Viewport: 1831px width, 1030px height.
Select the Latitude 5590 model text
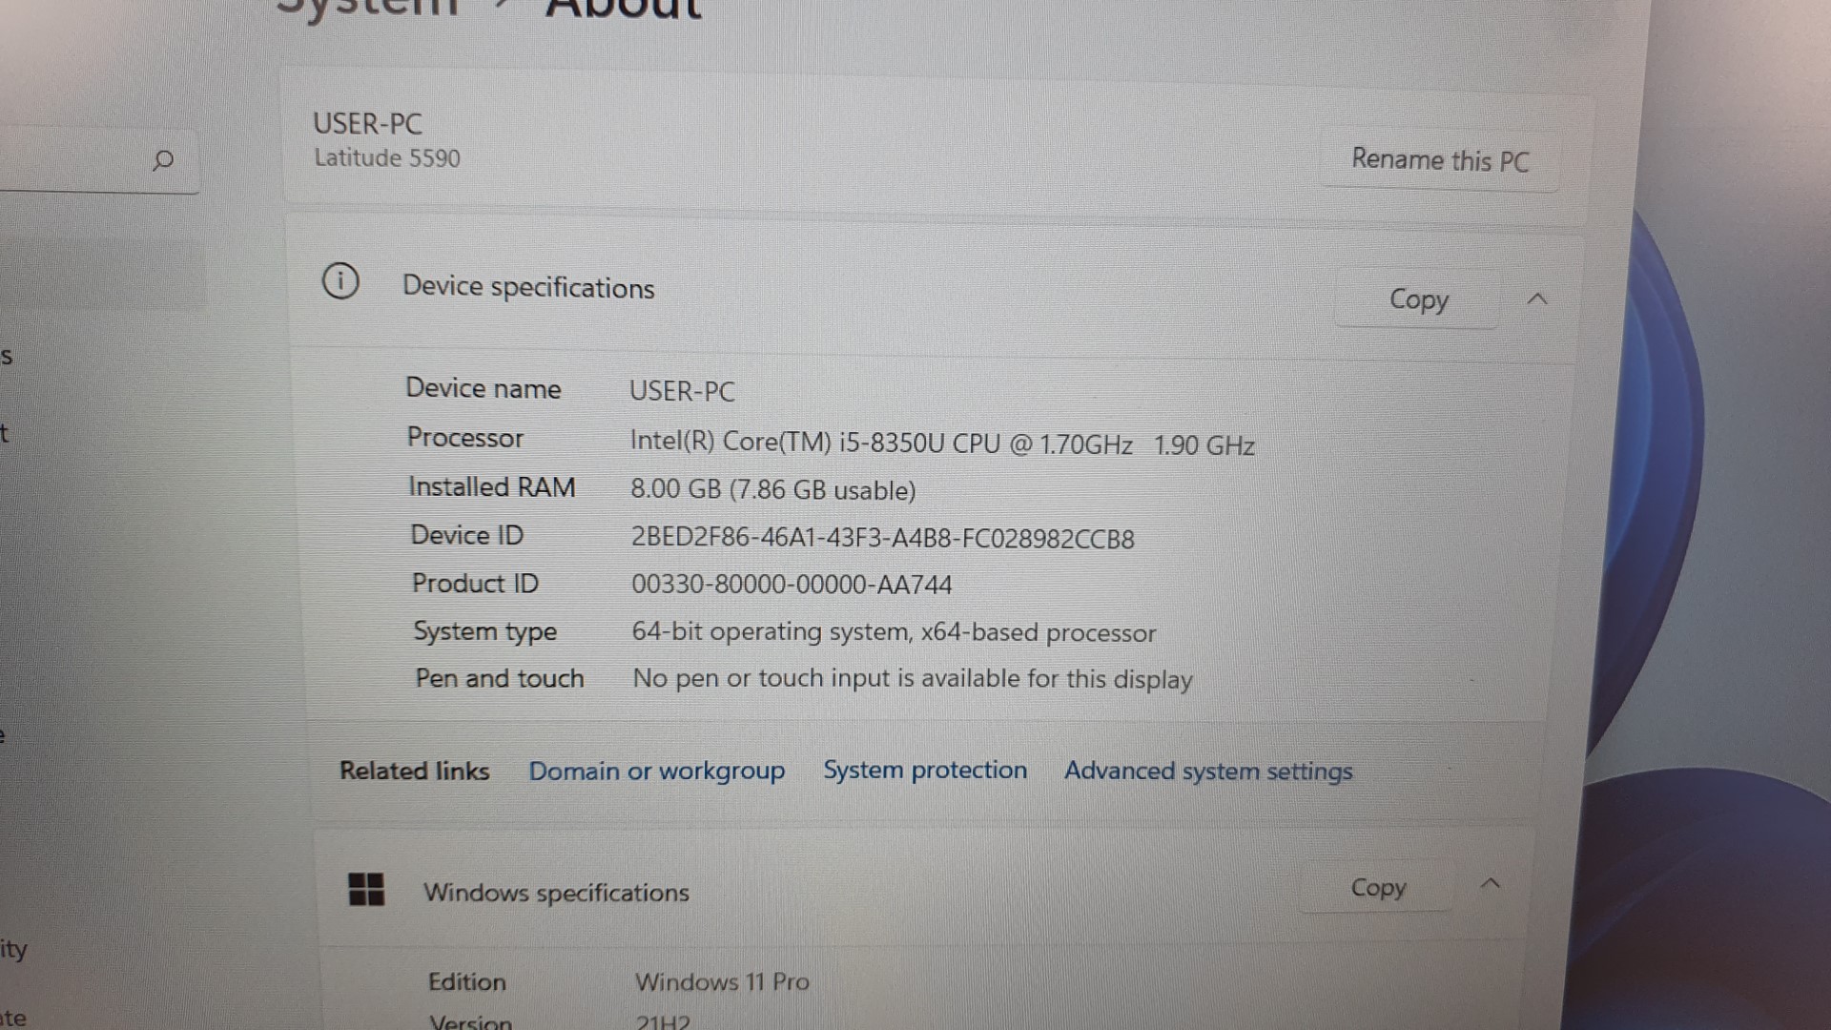point(387,158)
